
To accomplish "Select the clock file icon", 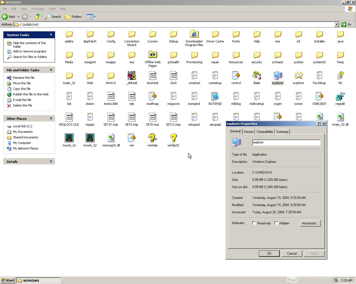I will pos(173,76).
